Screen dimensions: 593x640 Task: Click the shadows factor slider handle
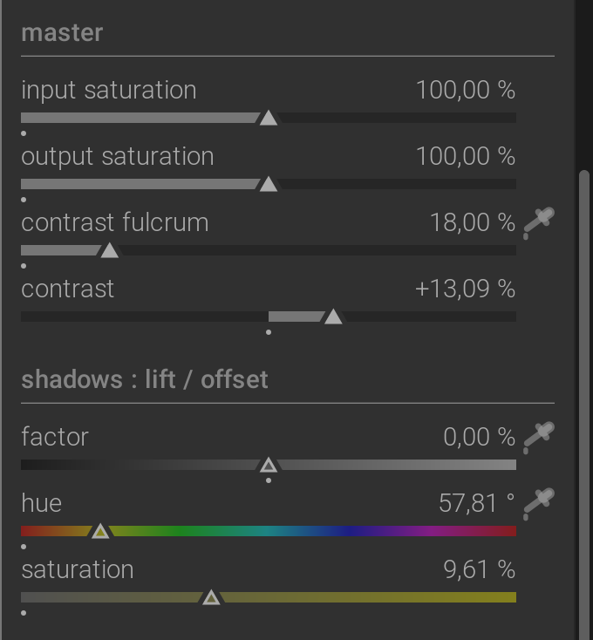269,465
